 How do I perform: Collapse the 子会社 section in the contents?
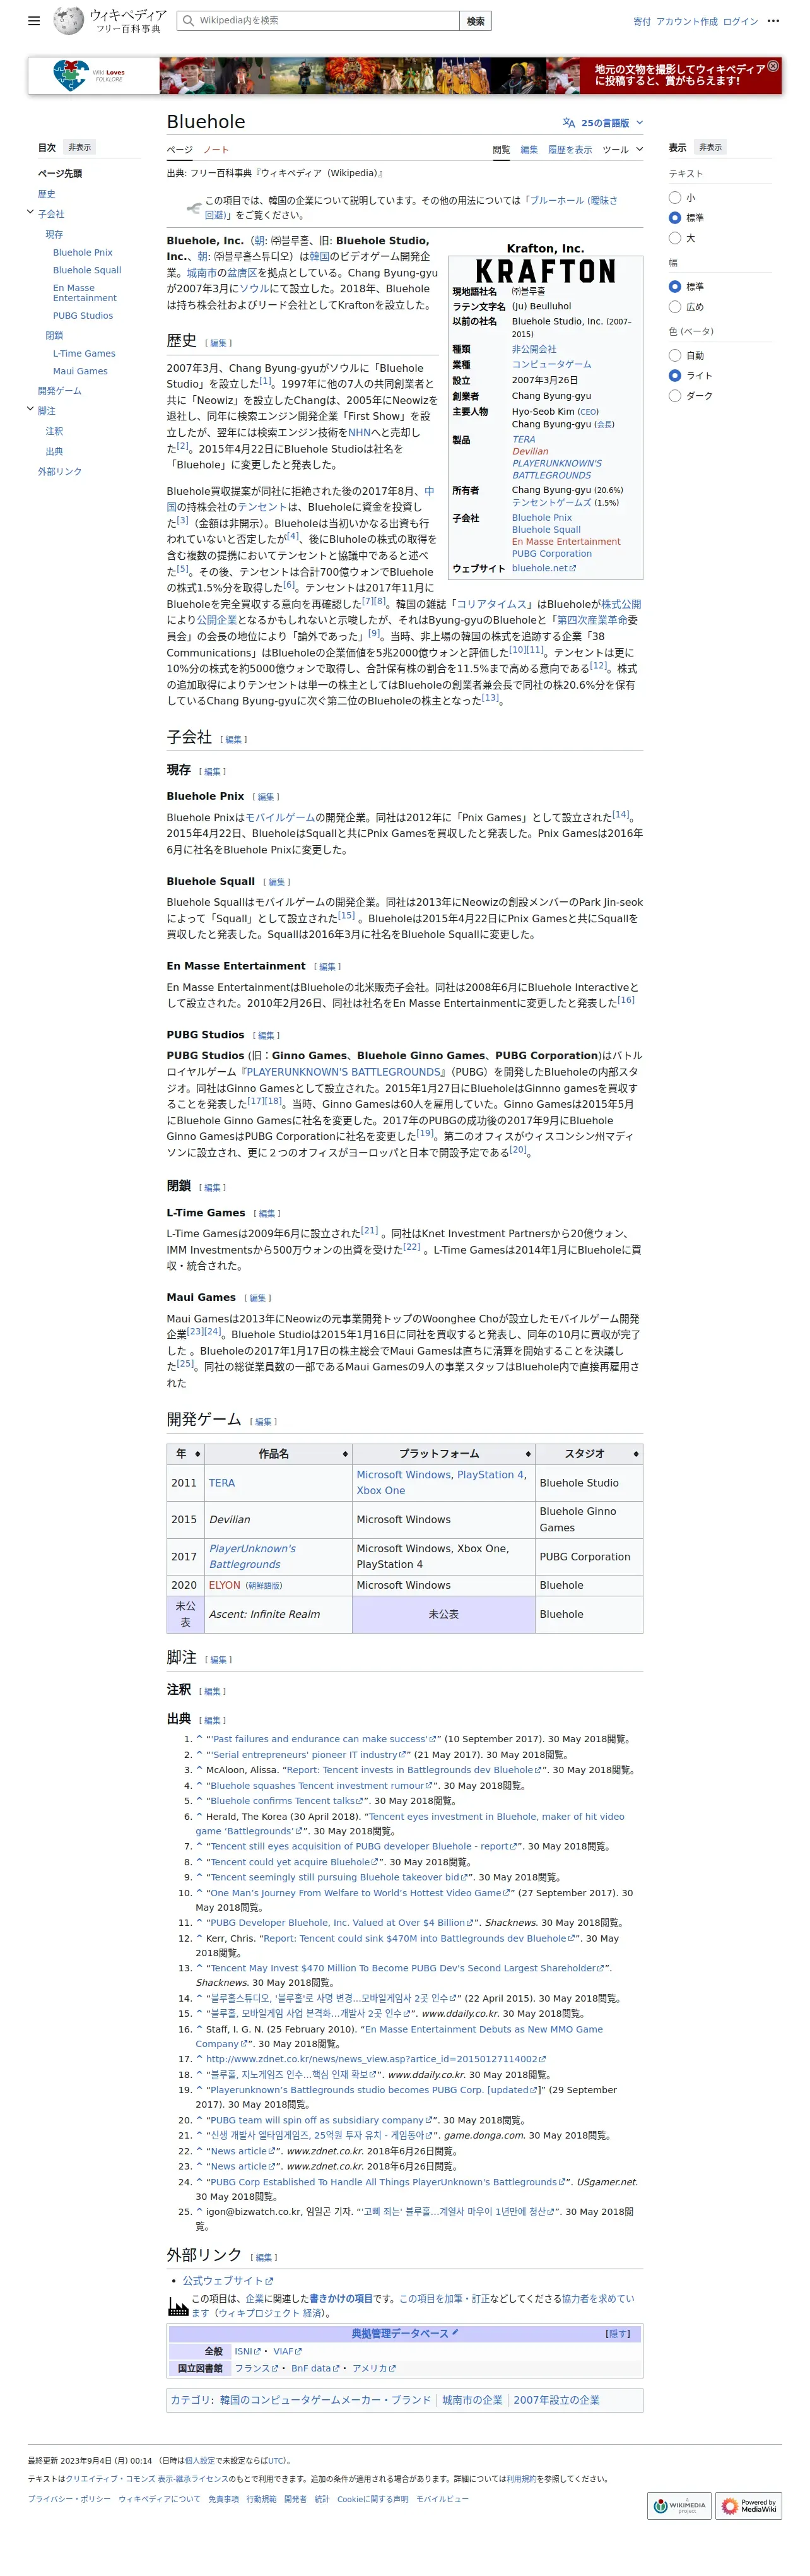coord(30,213)
